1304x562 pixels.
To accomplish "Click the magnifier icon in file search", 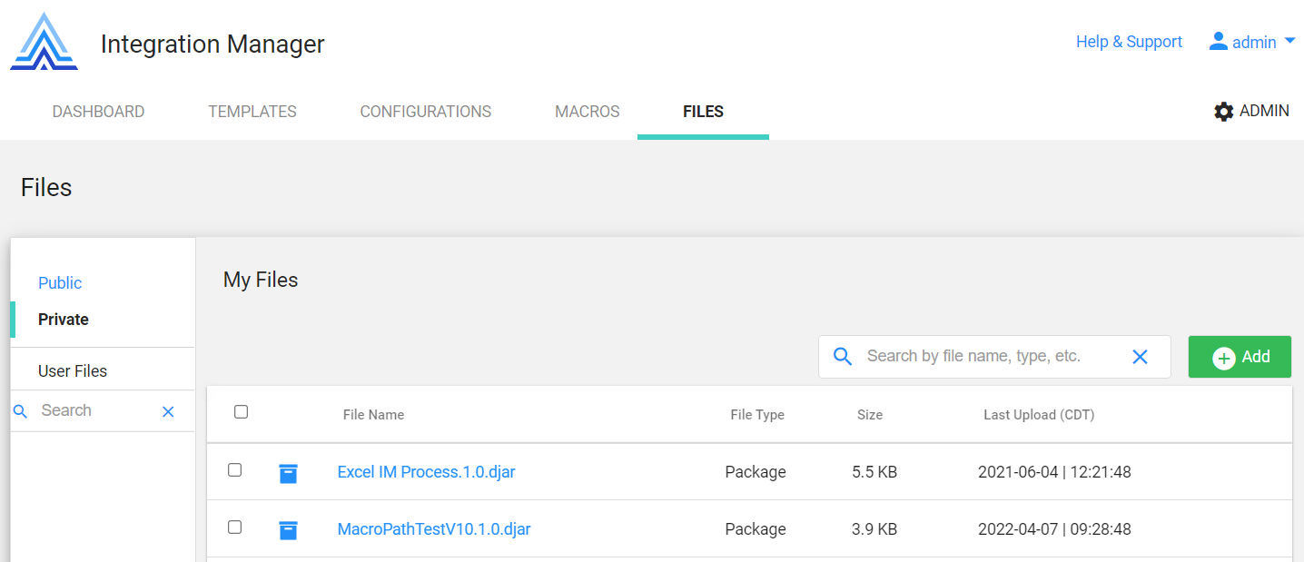I will coord(843,357).
